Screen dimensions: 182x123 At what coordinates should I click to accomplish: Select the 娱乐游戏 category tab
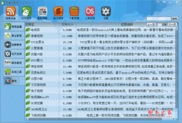point(14,63)
